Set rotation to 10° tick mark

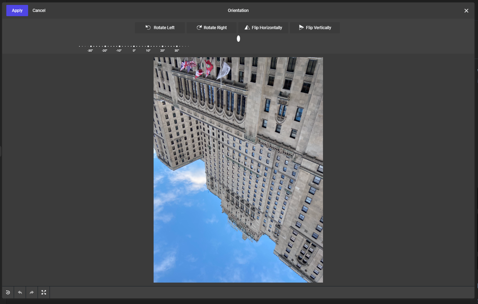pyautogui.click(x=148, y=46)
